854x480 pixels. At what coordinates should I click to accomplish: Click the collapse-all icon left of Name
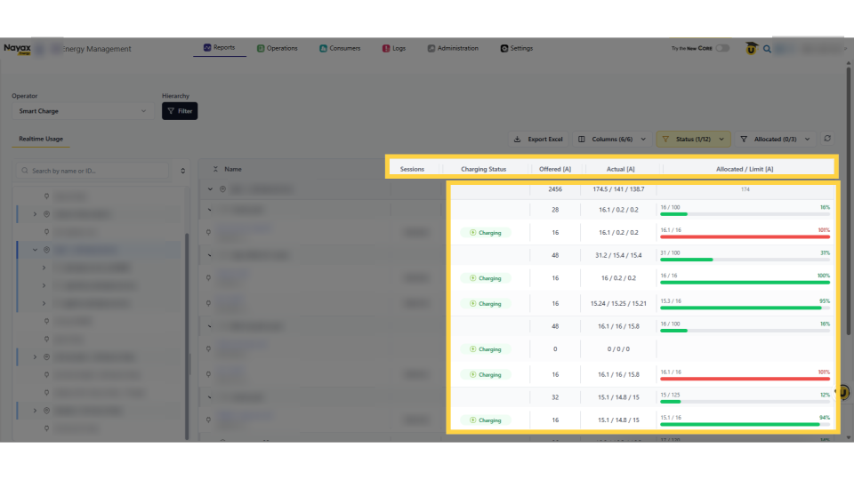coord(215,169)
